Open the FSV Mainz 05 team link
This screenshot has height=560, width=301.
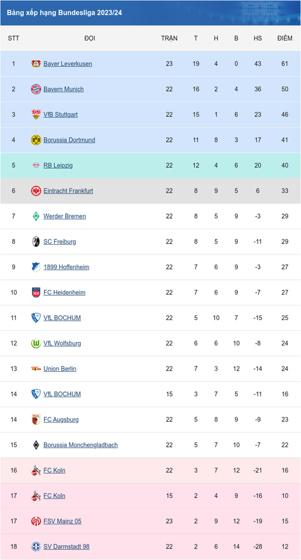coord(63,521)
